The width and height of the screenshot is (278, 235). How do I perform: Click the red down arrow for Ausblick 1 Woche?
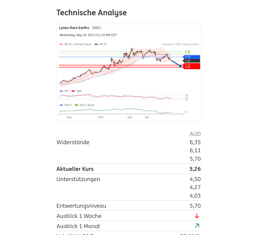coord(197,216)
